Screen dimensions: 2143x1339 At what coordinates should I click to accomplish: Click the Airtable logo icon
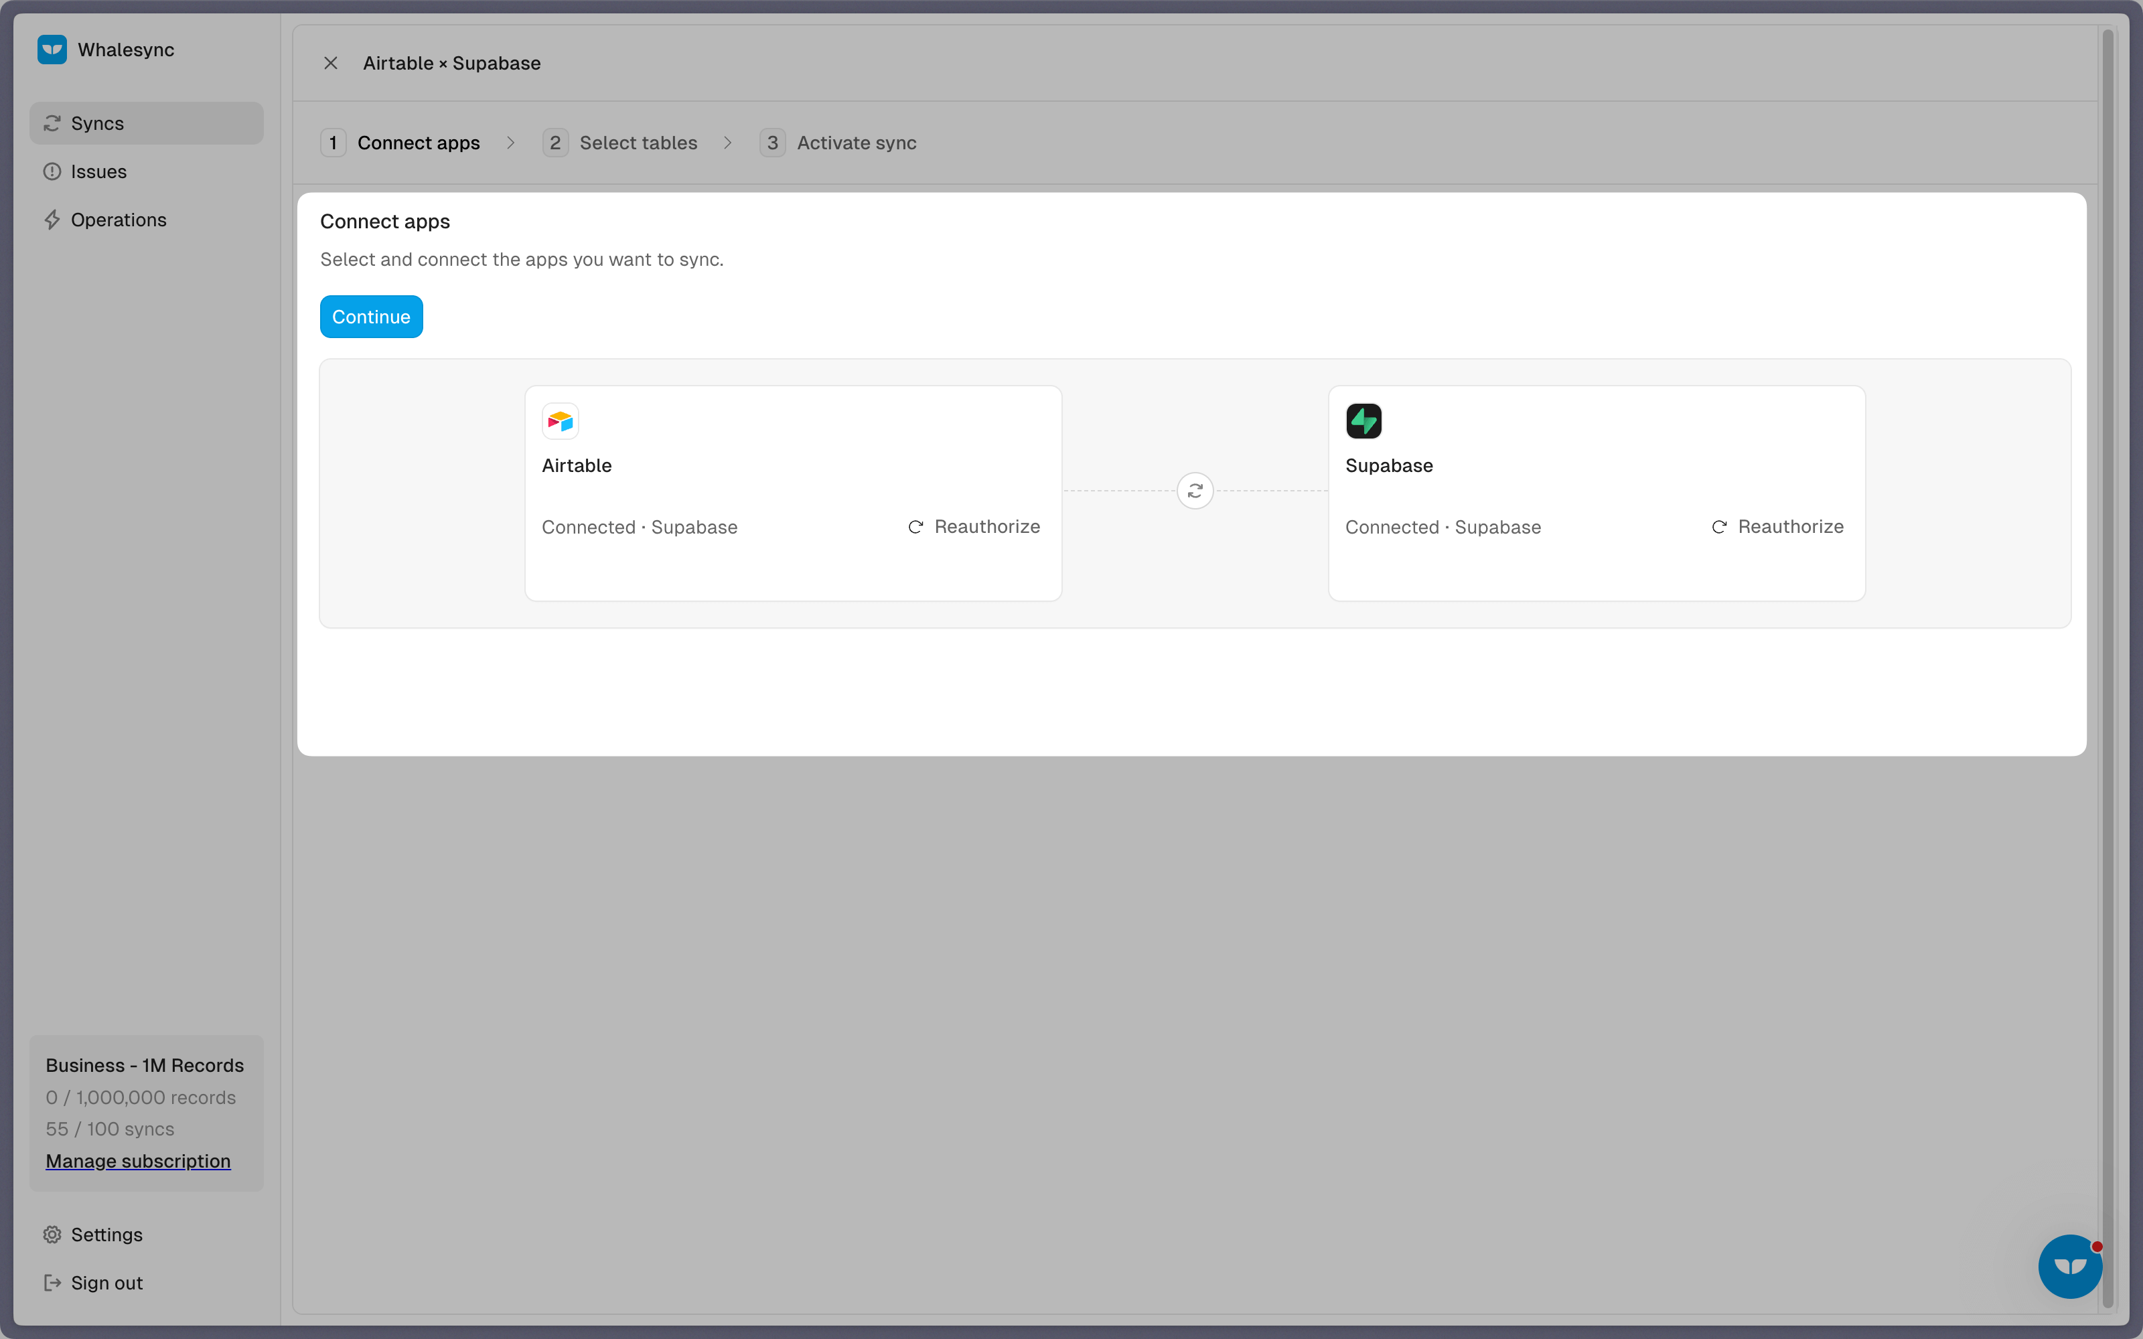[560, 420]
